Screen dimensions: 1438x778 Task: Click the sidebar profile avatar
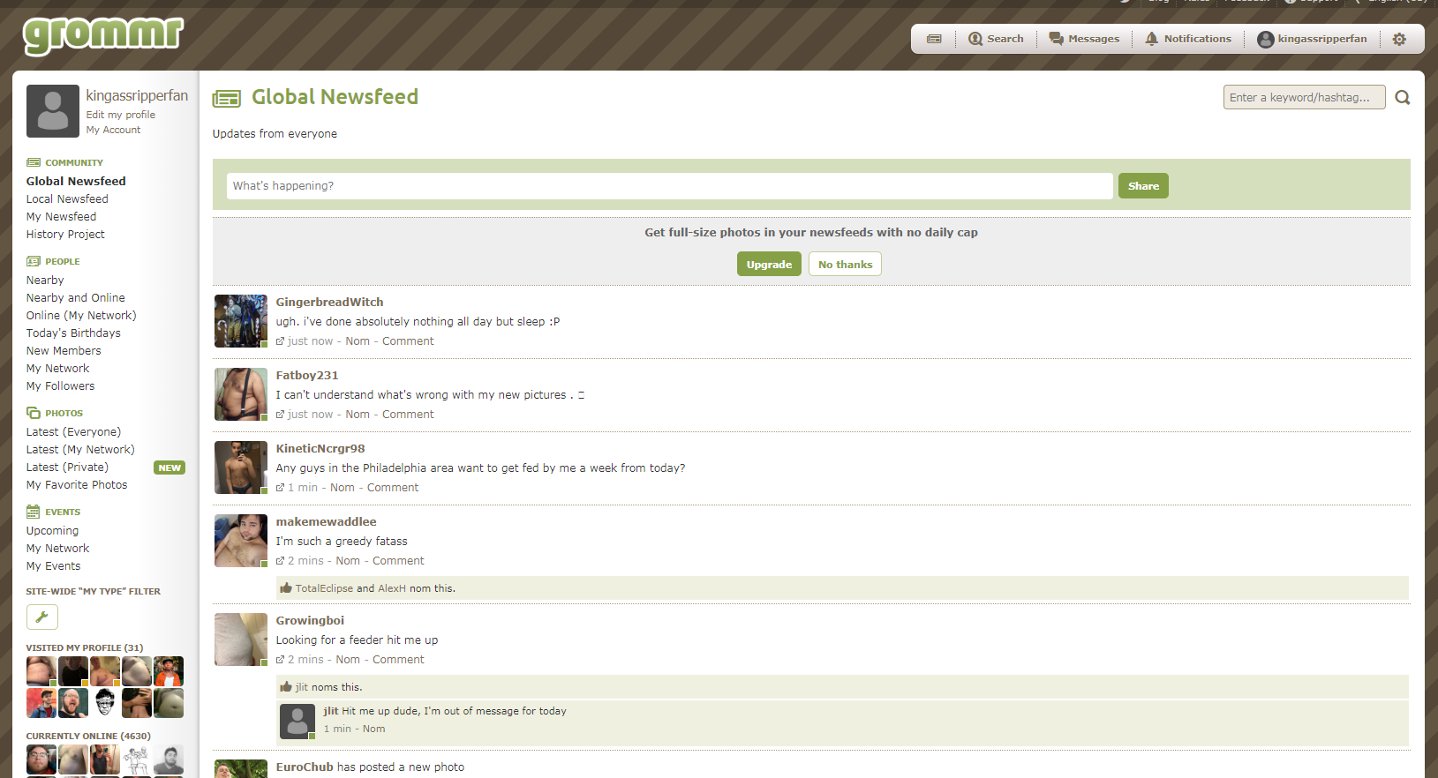pyautogui.click(x=53, y=111)
